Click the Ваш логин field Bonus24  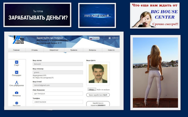58,64
